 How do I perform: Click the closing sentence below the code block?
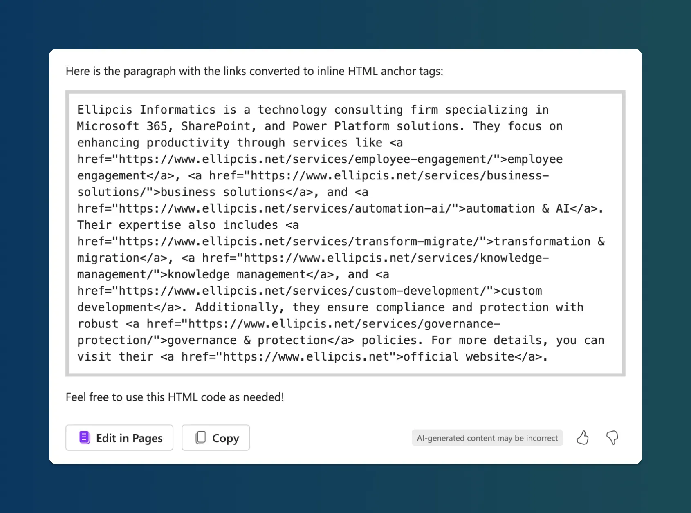click(x=175, y=397)
